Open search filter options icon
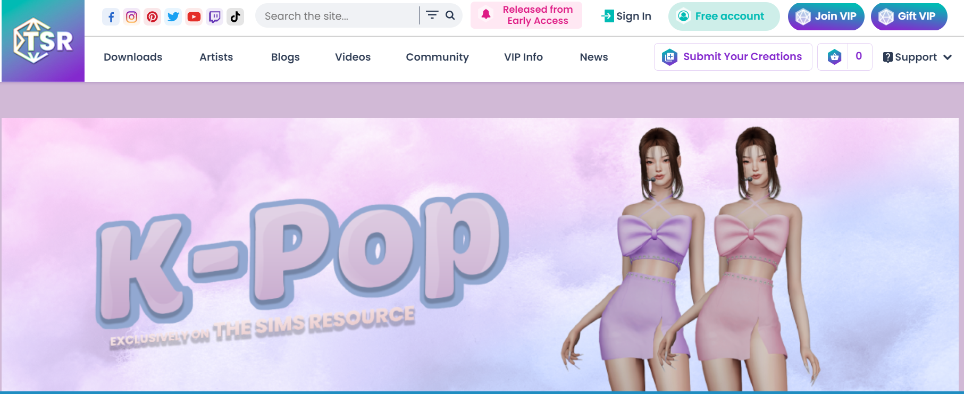Viewport: 964px width, 394px height. coord(432,15)
